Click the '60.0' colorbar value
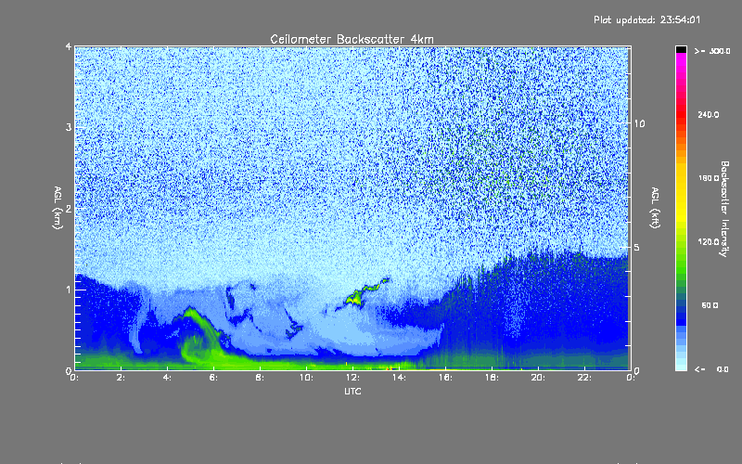This screenshot has width=742, height=464. point(710,305)
